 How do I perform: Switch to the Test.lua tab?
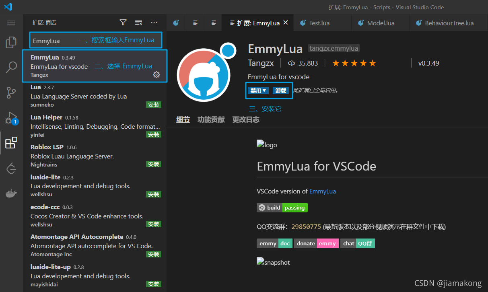click(322, 23)
